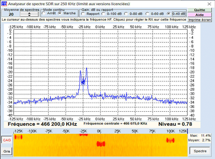Click the red waterfall burst near 100K
The width and height of the screenshot is (215, 159).
(170, 140)
